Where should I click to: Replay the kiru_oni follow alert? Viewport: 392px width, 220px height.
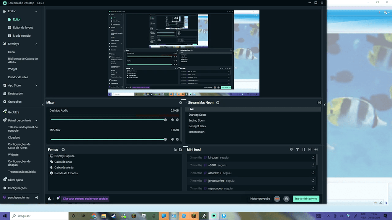pos(313,157)
